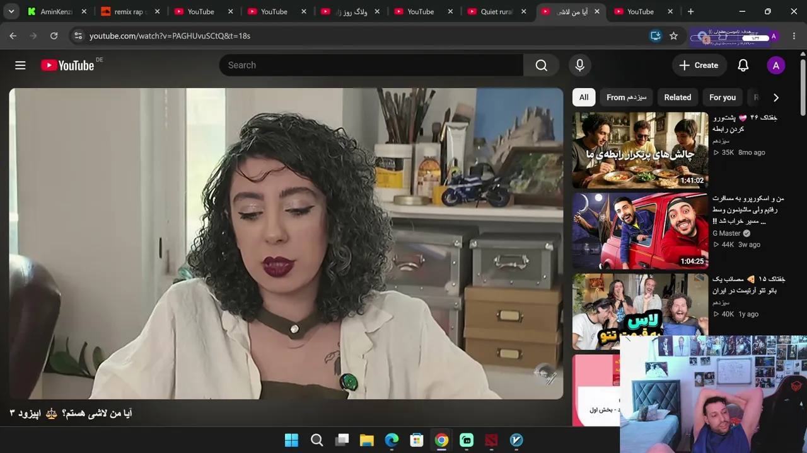Switch to the Quiet rural browser tab
This screenshot has width=807, height=453.
click(x=496, y=11)
